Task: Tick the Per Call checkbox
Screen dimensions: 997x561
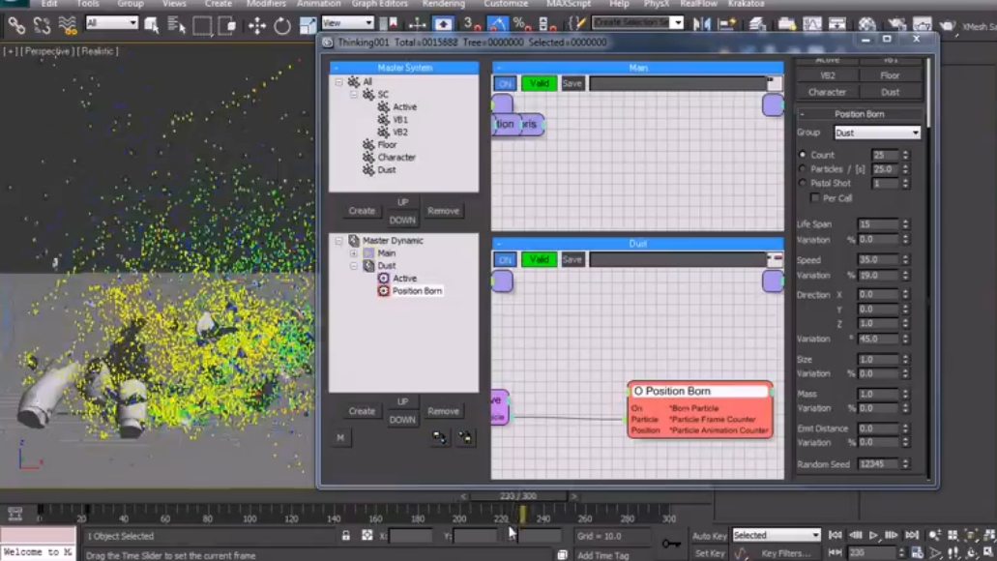Action: pos(815,198)
